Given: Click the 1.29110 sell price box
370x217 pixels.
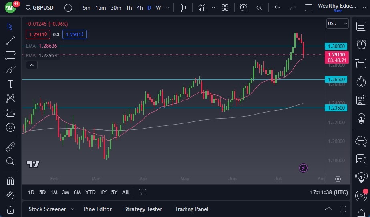Looking at the screenshot, I should [38, 34].
